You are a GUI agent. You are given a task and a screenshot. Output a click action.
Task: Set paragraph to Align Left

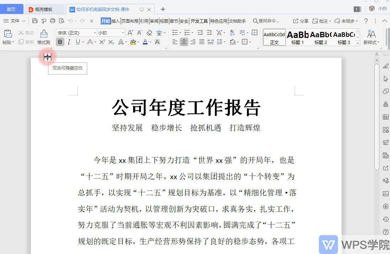(x=175, y=42)
